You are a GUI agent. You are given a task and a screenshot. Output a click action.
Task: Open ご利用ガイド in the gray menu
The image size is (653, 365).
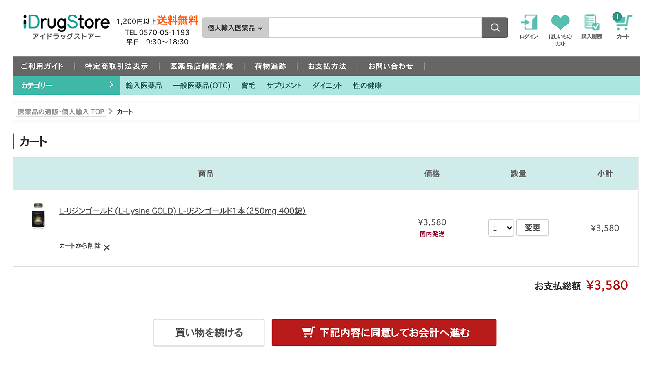pyautogui.click(x=42, y=66)
